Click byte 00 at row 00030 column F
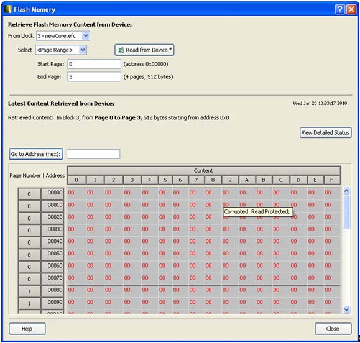 [x=328, y=229]
